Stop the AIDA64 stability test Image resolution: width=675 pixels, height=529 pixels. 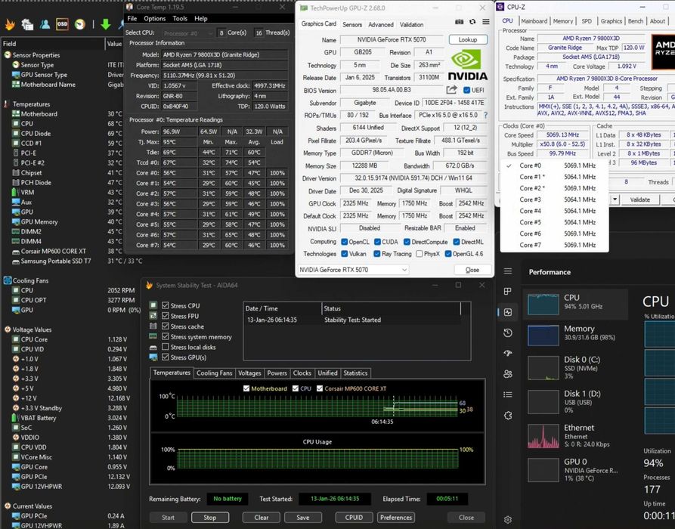(209, 518)
